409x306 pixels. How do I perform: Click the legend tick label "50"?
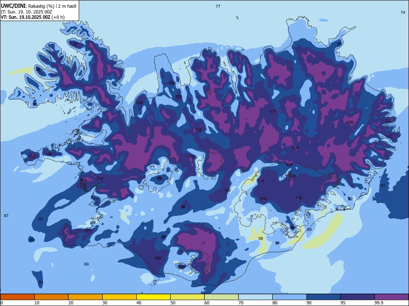(173, 303)
